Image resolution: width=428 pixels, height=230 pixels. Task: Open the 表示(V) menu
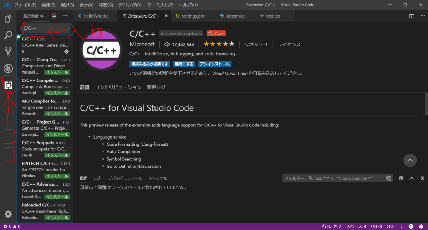pyautogui.click(x=86, y=5)
